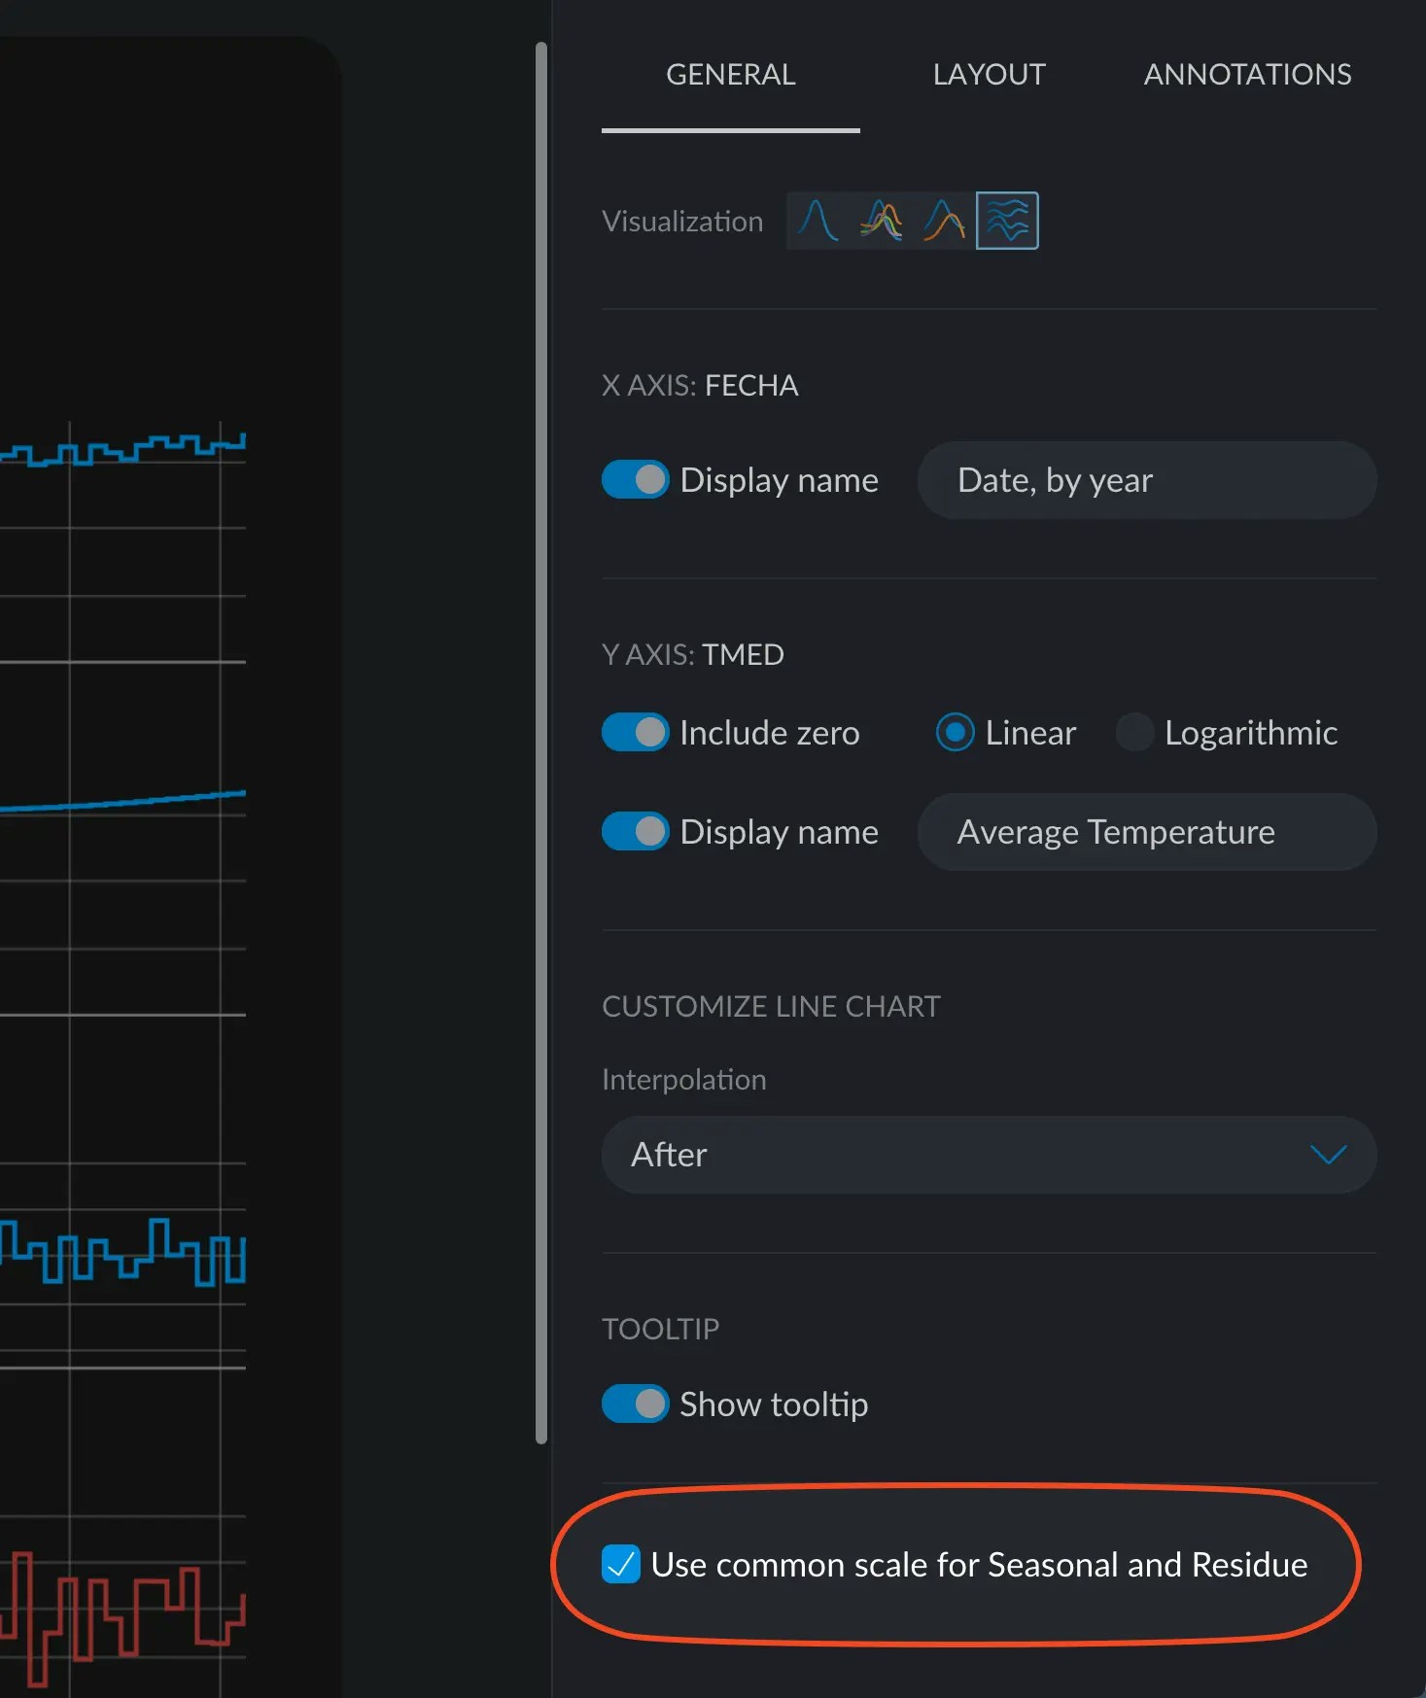Open the LAYOUT tab

(989, 75)
